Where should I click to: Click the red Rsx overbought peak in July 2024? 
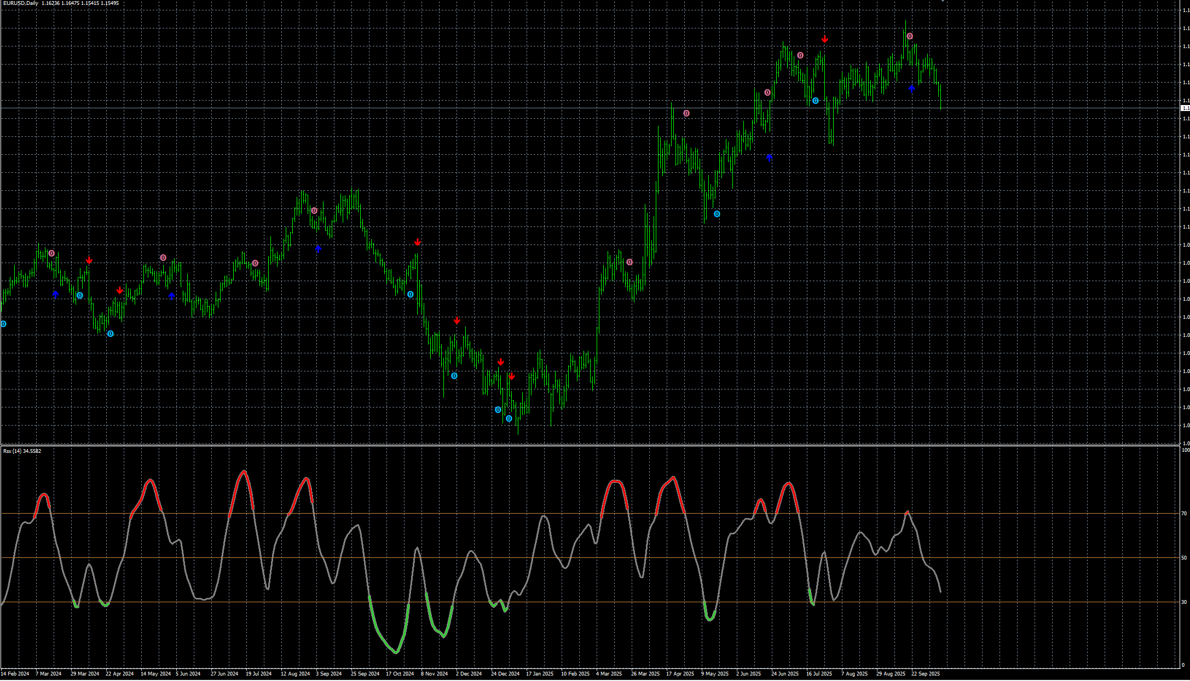coord(244,472)
